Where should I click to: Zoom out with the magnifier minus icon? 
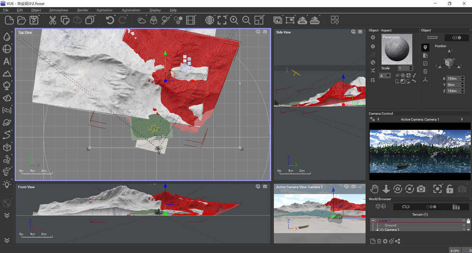click(x=246, y=20)
